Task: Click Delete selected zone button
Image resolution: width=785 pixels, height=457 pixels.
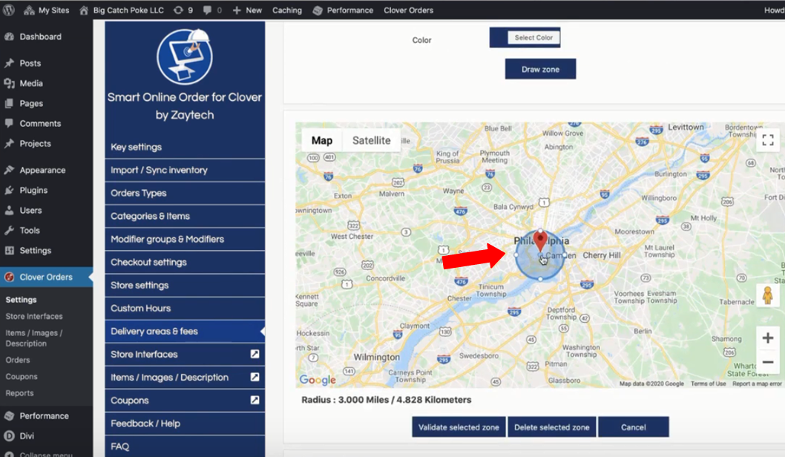Action: [x=552, y=427]
